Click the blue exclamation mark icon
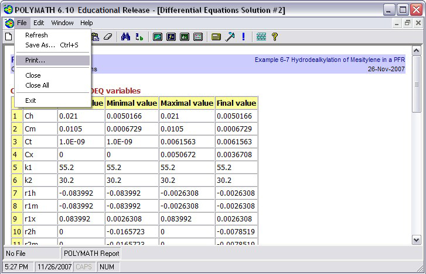Screen dimensions: 426x274 (243, 36)
